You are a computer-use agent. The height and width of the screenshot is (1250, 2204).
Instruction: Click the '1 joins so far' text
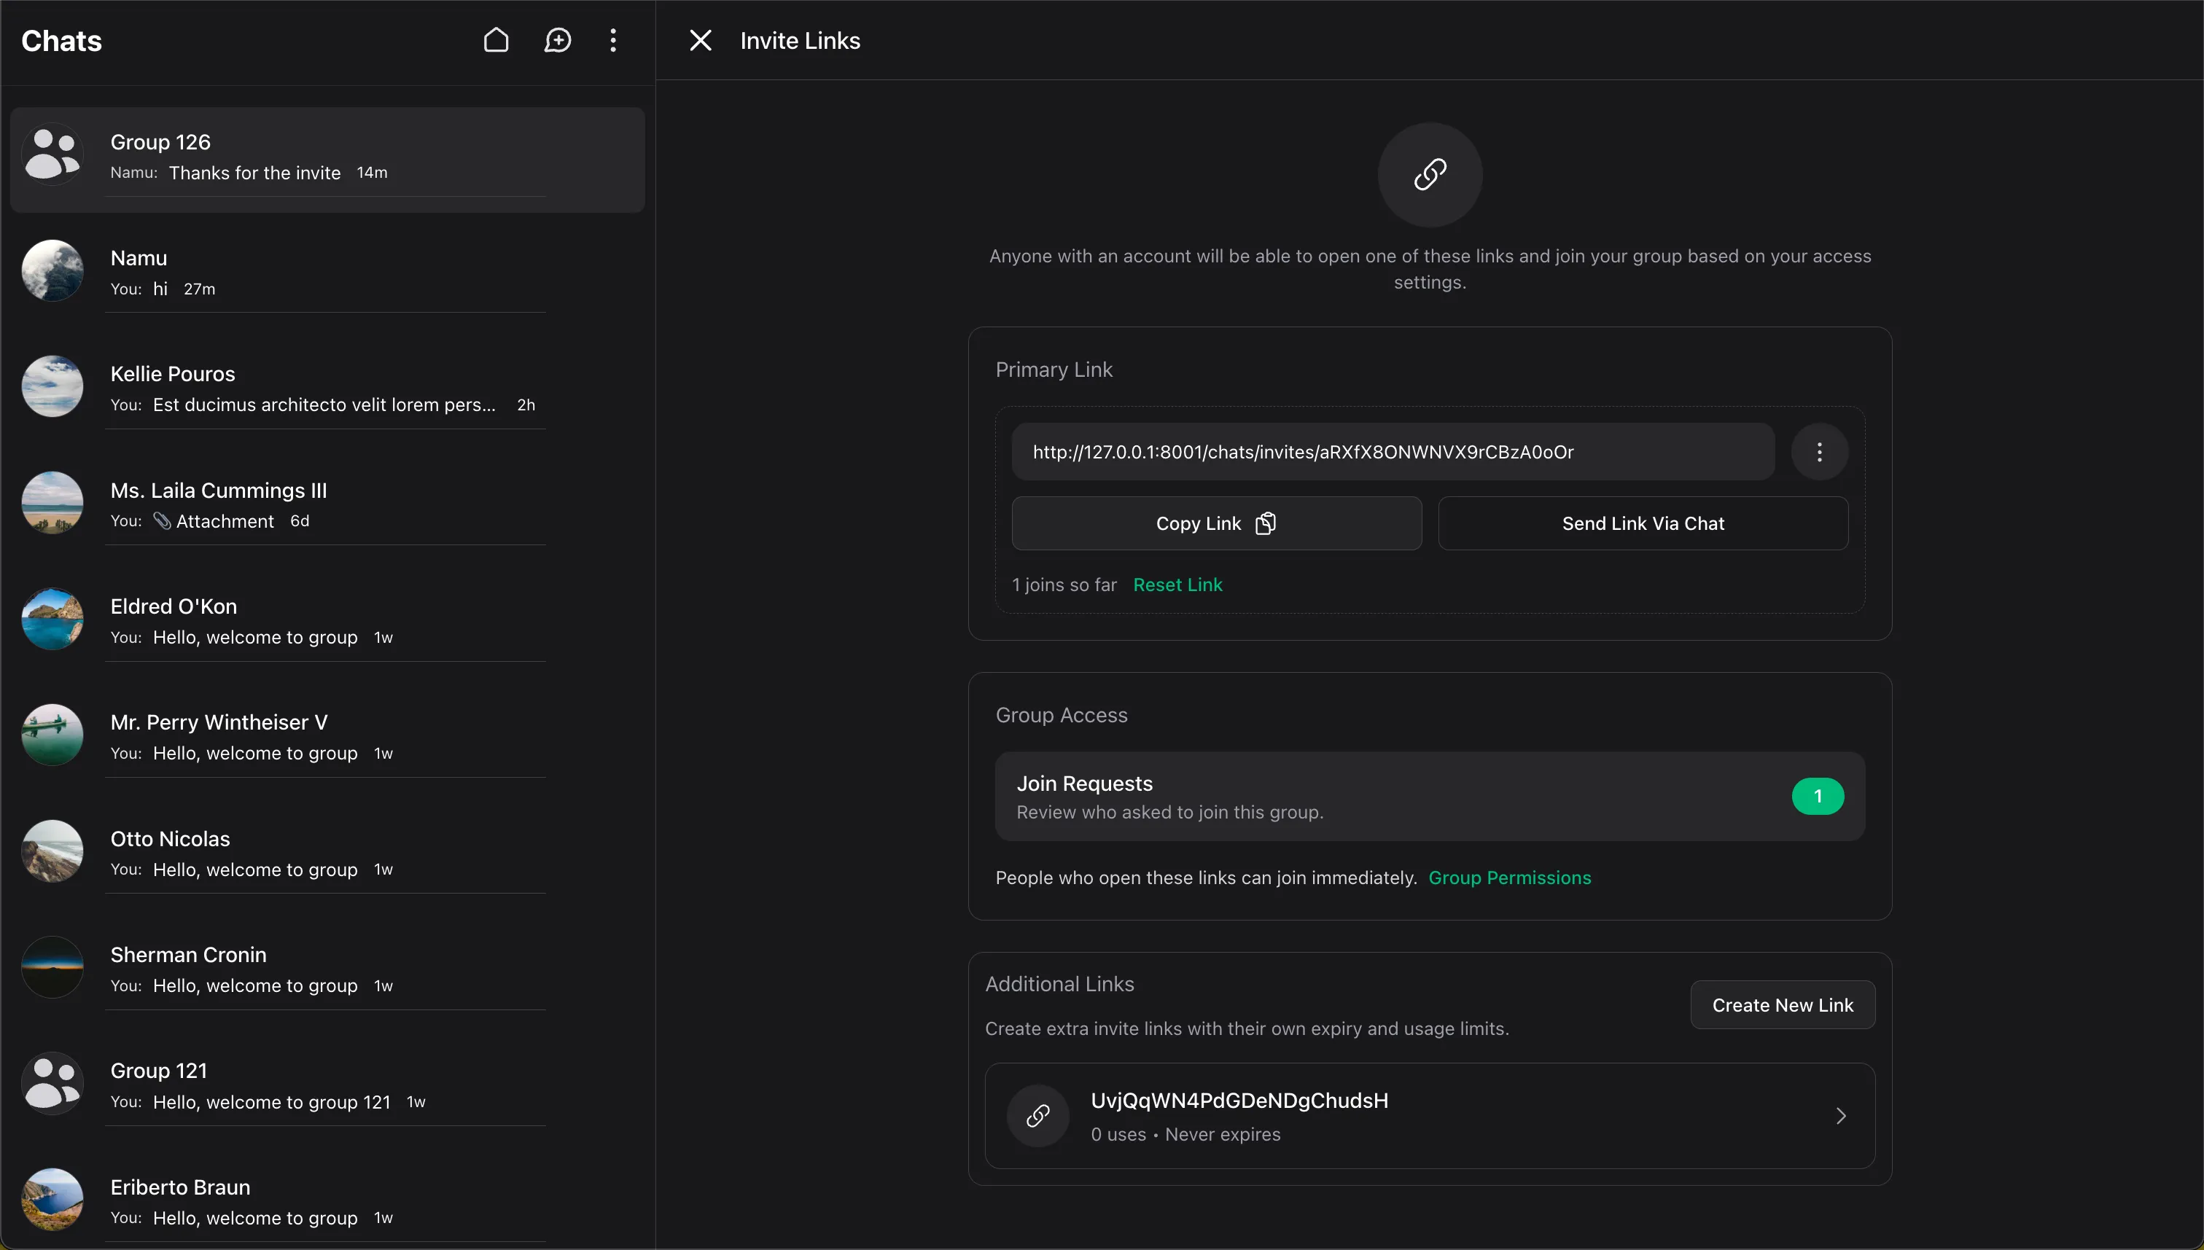[1064, 585]
